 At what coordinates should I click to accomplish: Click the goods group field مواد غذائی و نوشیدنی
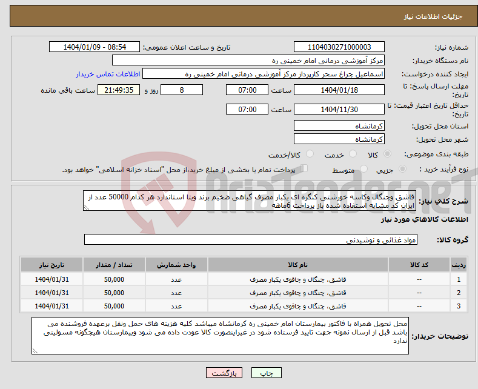[251, 239]
